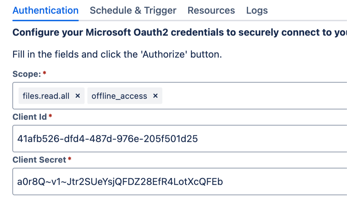Click the Client Id field label
The width and height of the screenshot is (347, 197).
pos(30,117)
